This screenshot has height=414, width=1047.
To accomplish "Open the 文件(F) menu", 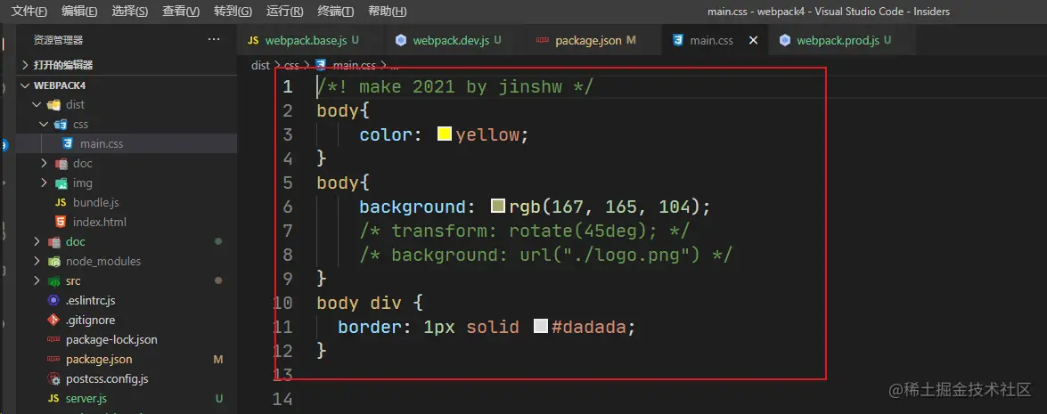I will [x=30, y=12].
